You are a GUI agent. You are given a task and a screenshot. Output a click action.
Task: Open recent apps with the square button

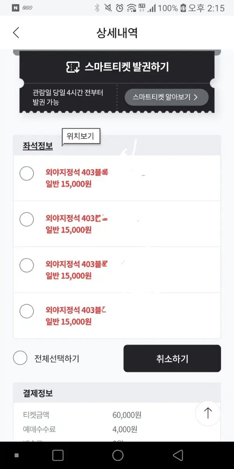tap(58, 455)
